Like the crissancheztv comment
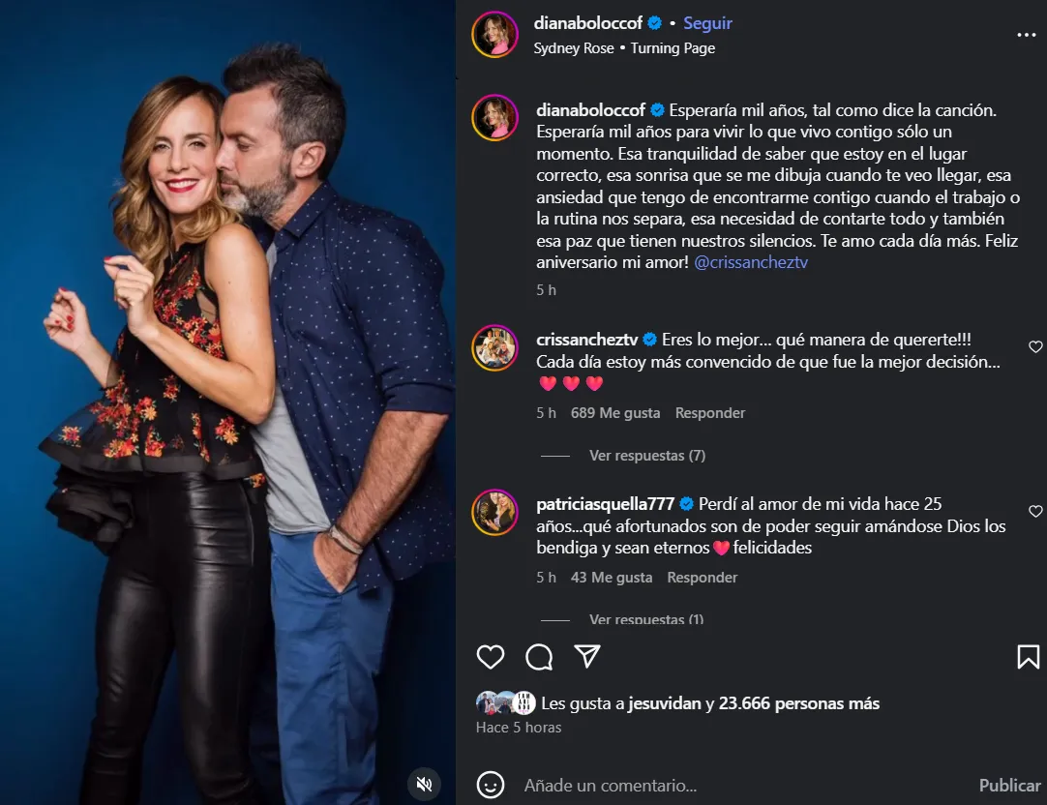Image resolution: width=1047 pixels, height=805 pixels. click(x=1035, y=346)
